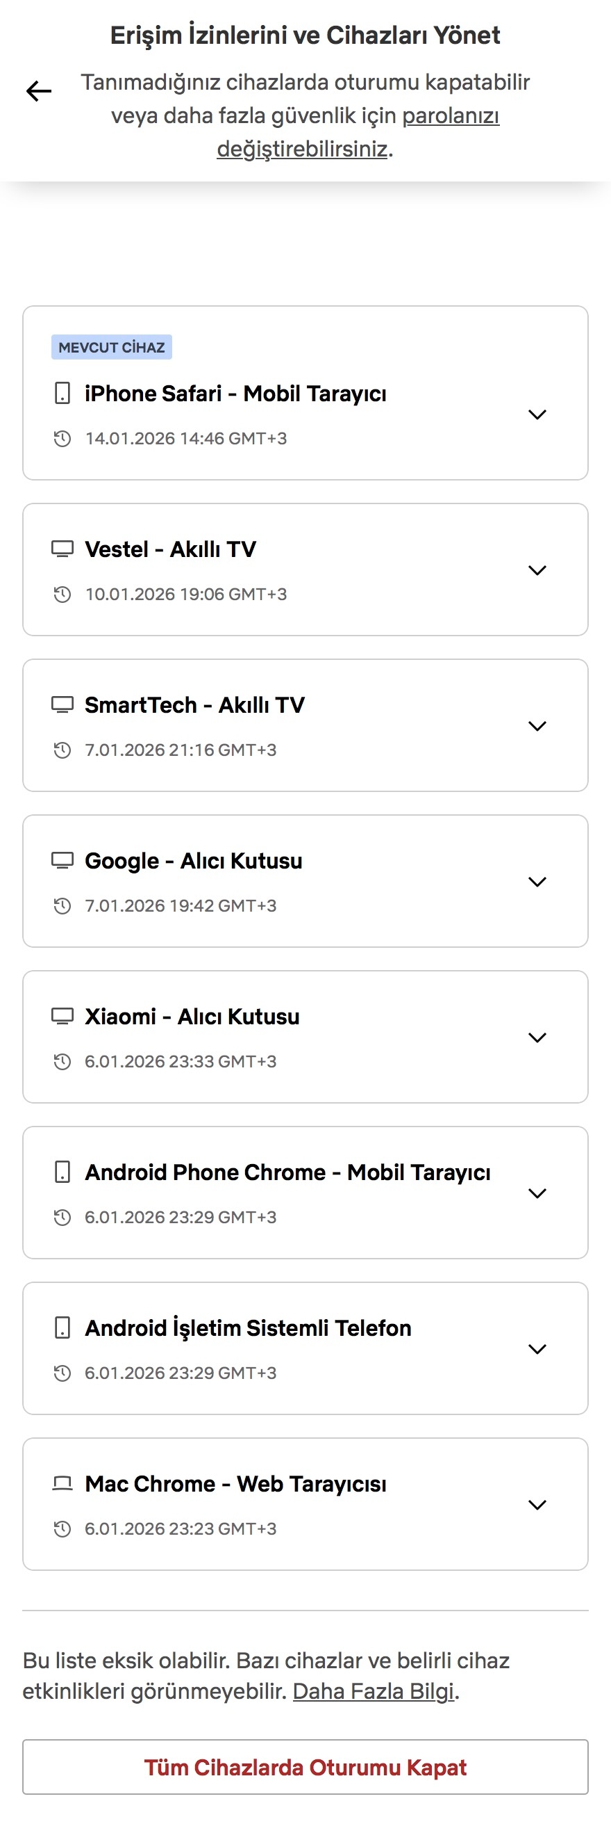Click the clock icon under Xiaomi entry

coord(62,1061)
